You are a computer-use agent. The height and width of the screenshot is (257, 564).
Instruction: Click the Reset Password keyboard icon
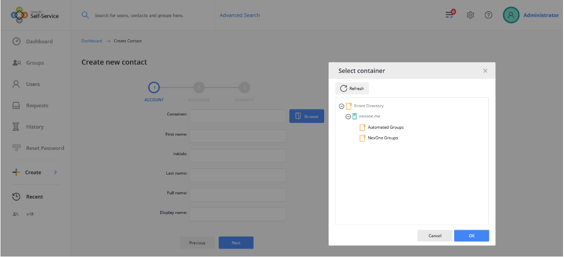[x=17, y=148]
